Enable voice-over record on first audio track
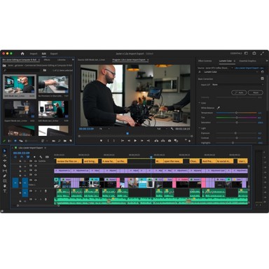 [x=46, y=191]
